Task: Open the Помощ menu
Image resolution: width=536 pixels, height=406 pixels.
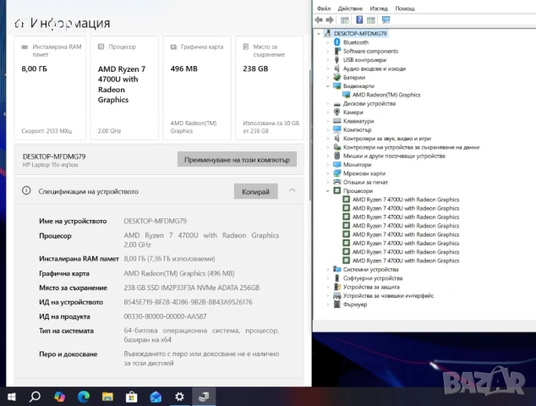Action: click(405, 8)
